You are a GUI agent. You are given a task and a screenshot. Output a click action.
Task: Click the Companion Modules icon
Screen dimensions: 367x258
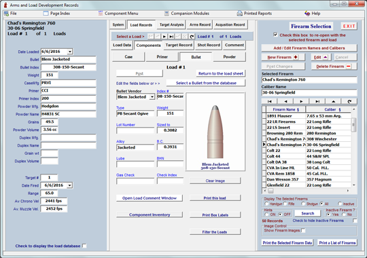(x=167, y=14)
